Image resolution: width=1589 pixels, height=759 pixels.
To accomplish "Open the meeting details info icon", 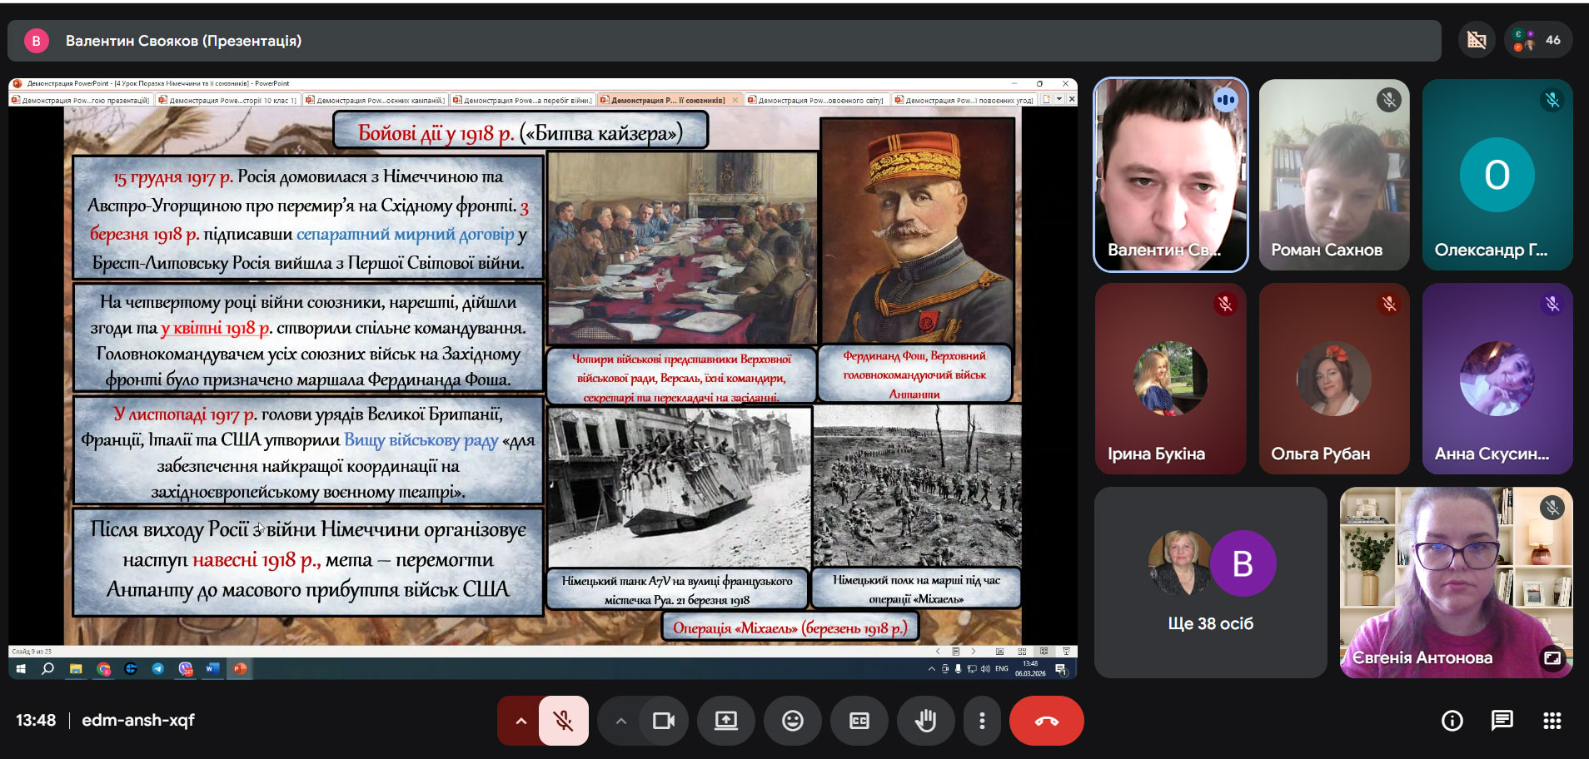I will point(1452,721).
